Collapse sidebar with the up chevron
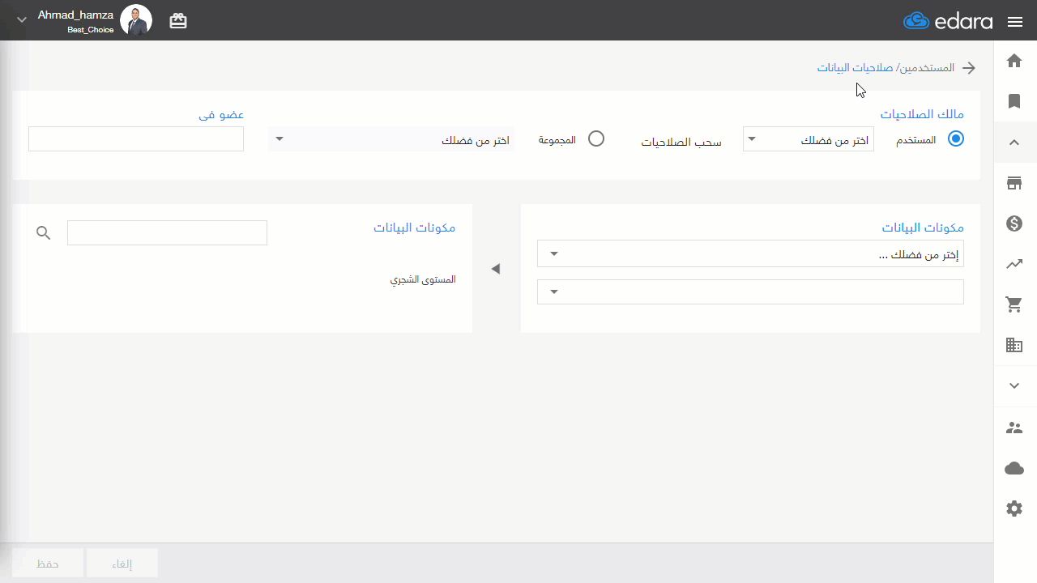The height and width of the screenshot is (583, 1037). pos(1014,143)
